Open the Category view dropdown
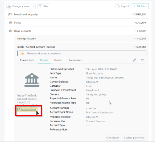This screenshot has height=142, width=155. click(x=21, y=6)
